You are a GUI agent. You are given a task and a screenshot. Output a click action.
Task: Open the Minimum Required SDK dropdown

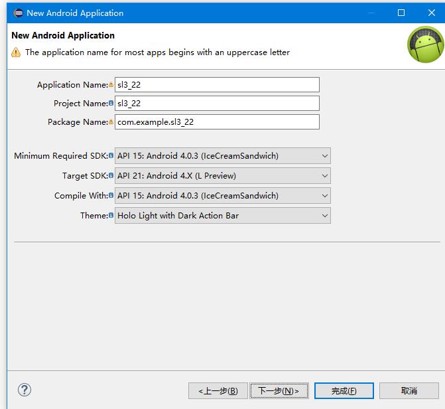pos(223,156)
